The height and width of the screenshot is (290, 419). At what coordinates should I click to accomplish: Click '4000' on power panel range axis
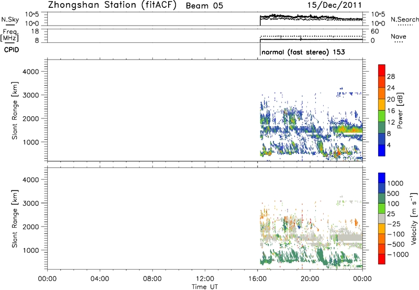point(31,72)
